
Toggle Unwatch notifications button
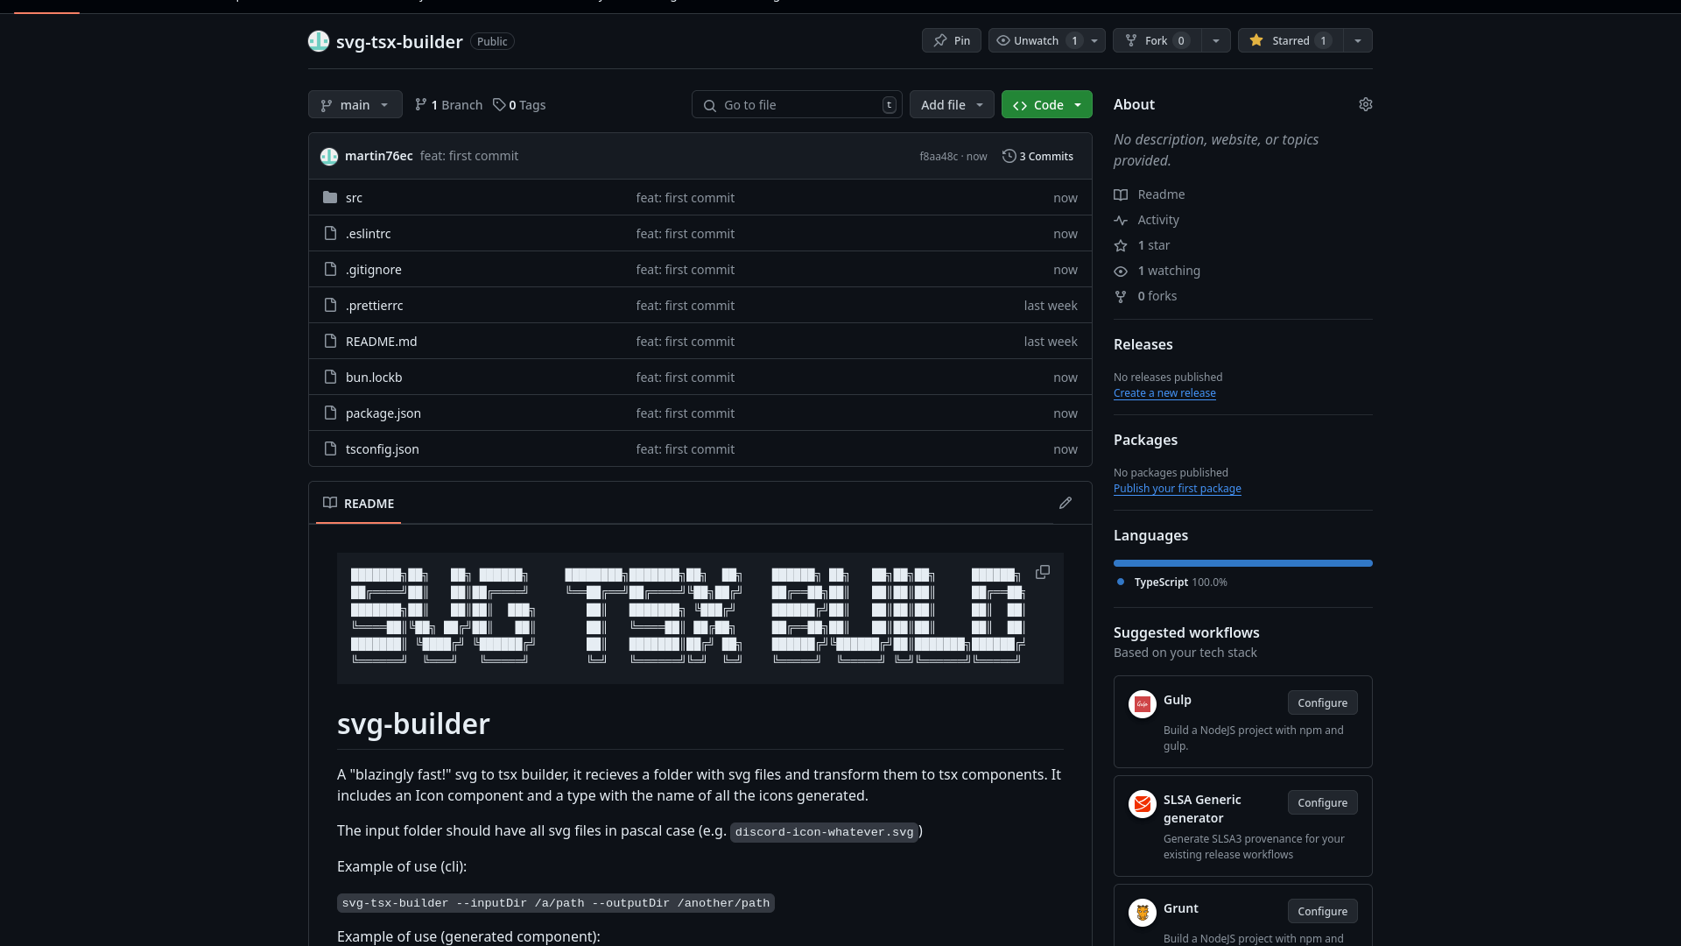point(1036,40)
